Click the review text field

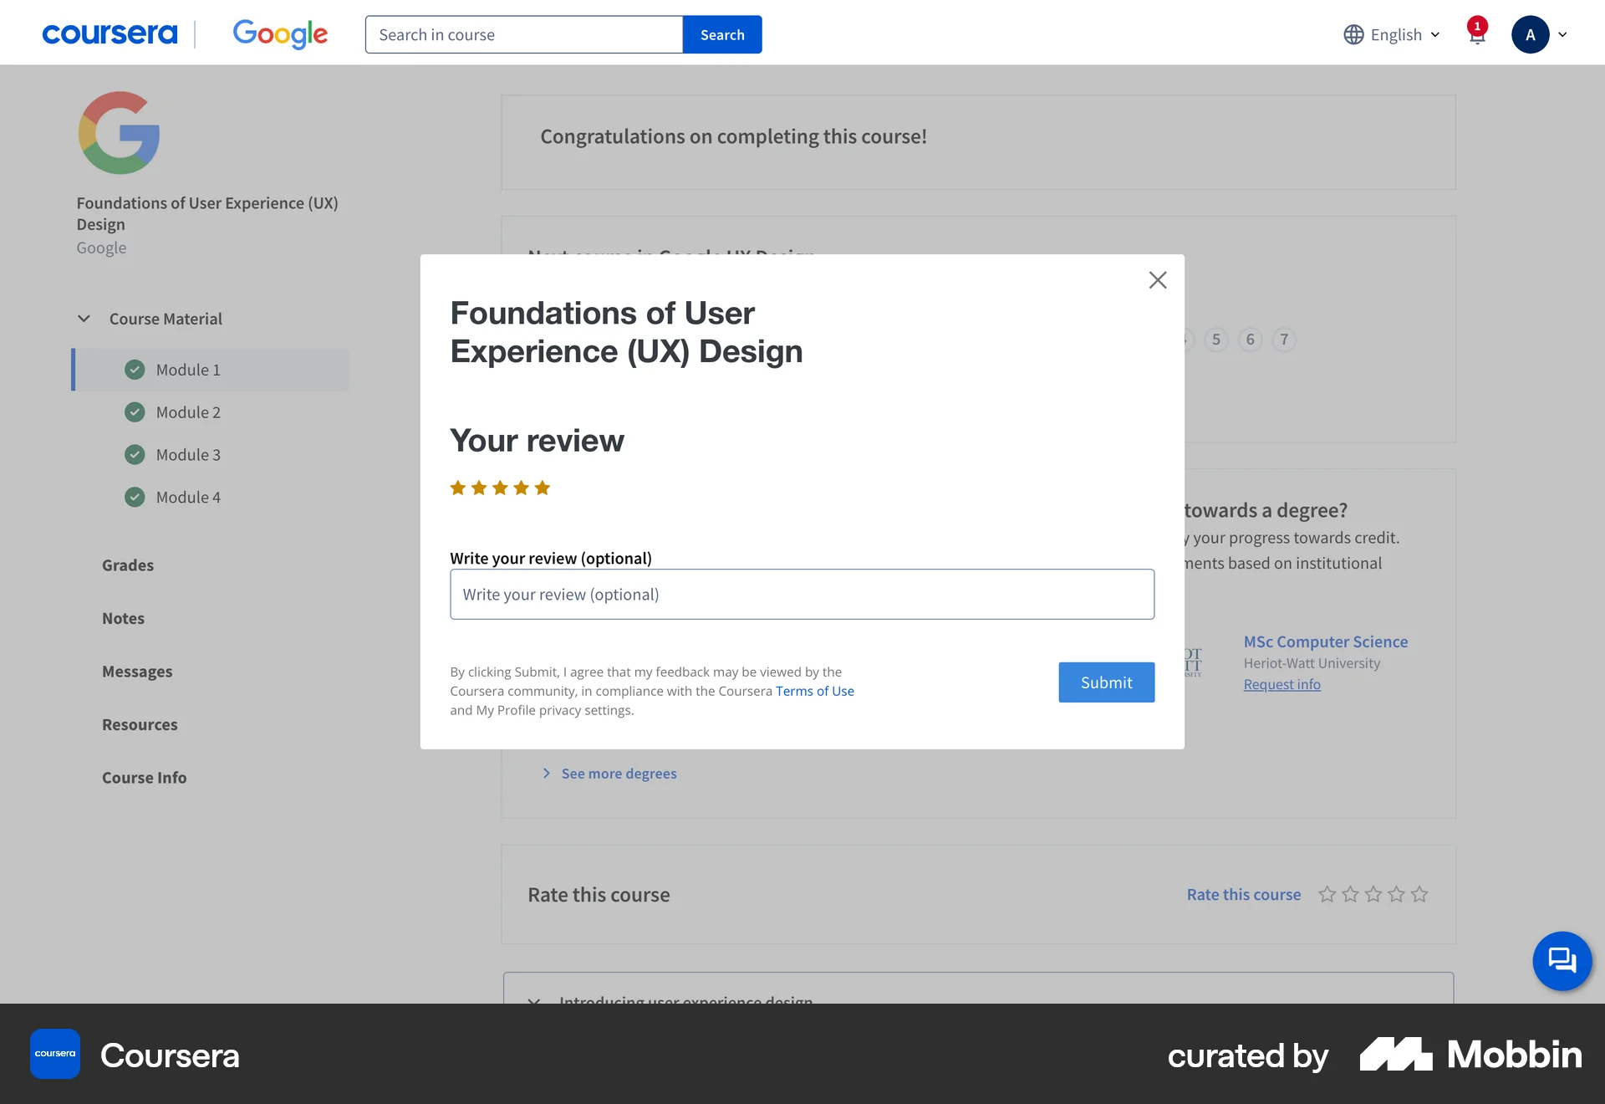(x=801, y=594)
